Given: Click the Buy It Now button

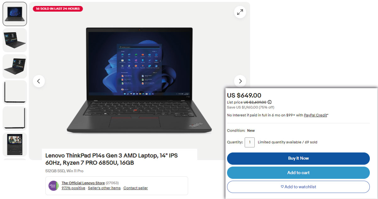Looking at the screenshot, I should (x=298, y=159).
